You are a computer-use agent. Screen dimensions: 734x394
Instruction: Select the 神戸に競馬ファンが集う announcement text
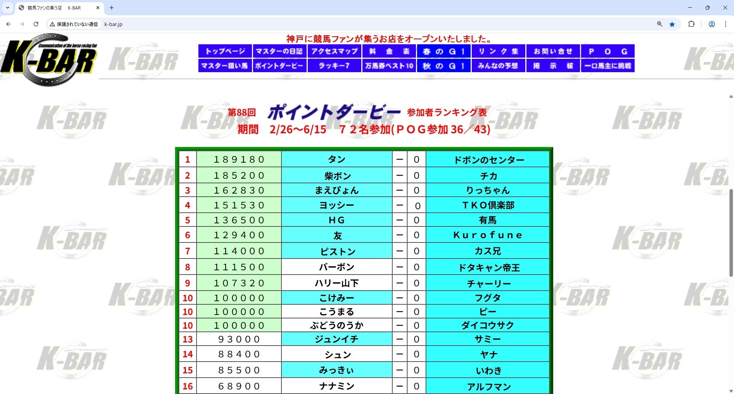tap(389, 39)
